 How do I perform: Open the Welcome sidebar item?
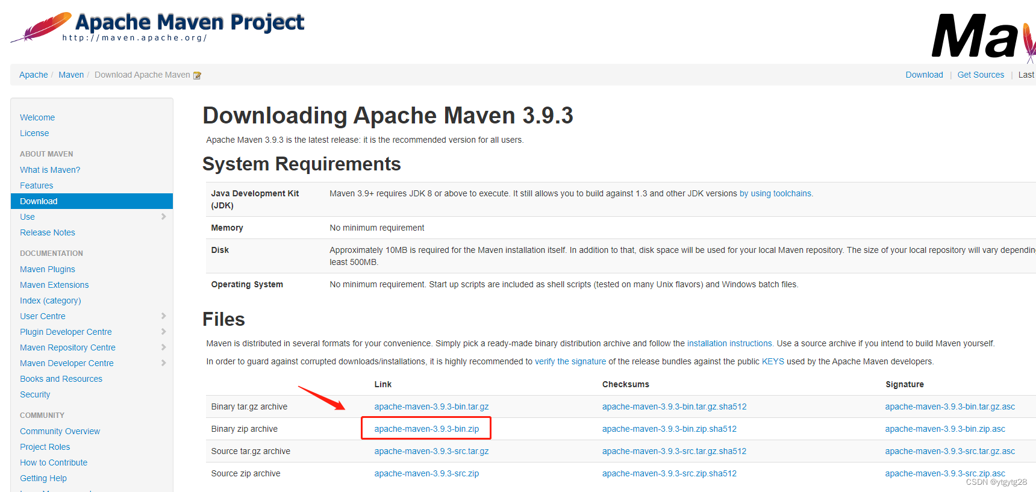pyautogui.click(x=37, y=117)
